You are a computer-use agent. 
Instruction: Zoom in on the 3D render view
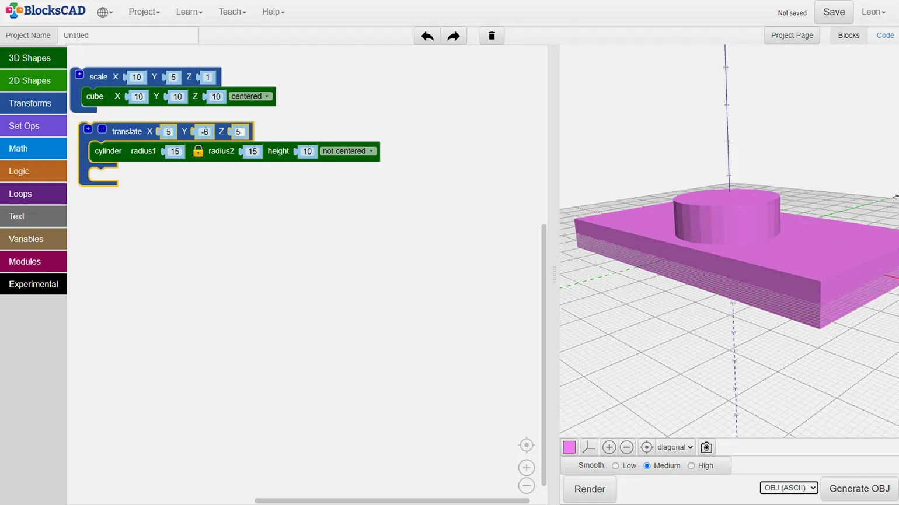[x=609, y=447]
